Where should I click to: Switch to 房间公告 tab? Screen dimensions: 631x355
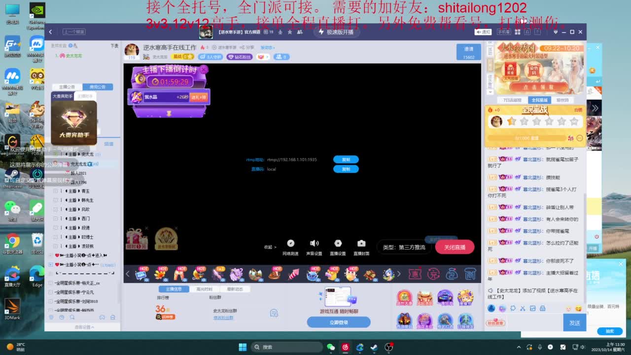point(98,87)
